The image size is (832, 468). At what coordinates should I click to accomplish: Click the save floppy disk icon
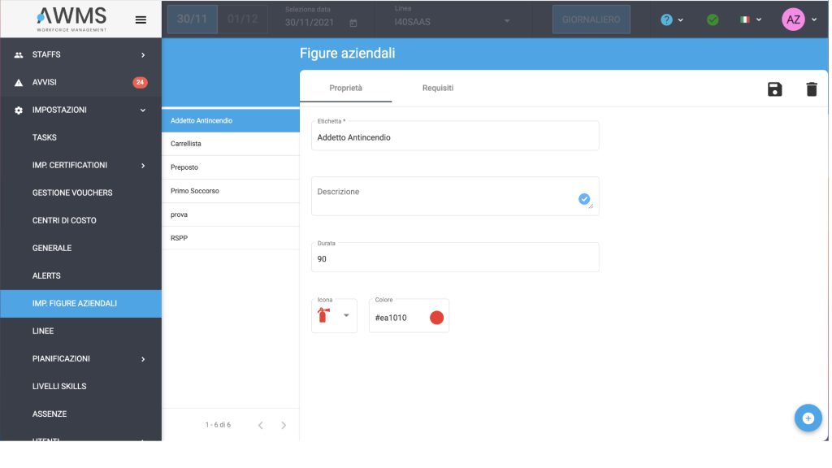(x=774, y=89)
